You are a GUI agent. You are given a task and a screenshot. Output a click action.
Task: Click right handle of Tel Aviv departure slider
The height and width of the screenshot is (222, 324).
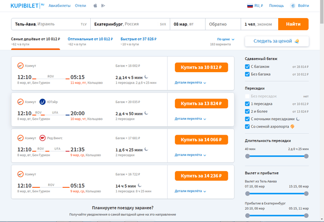tap(306, 193)
